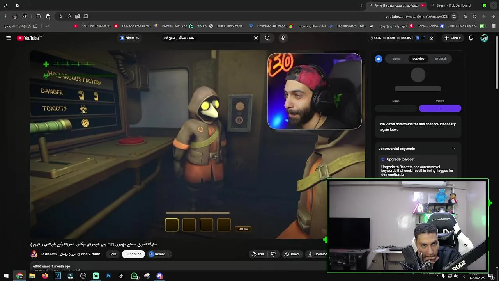Click the address bar URL
499x281 pixels.
pyautogui.click(x=417, y=16)
